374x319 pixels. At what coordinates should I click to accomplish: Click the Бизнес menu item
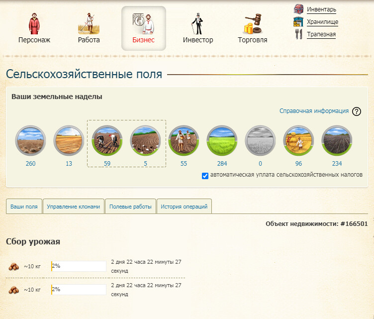point(143,28)
